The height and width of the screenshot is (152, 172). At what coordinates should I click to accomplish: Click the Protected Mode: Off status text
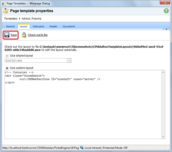pyautogui.click(x=115, y=148)
